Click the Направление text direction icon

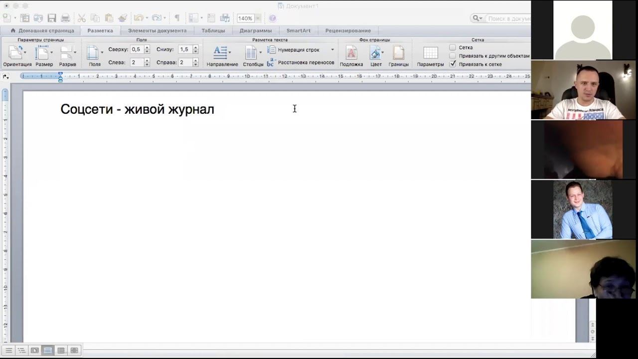tap(220, 52)
